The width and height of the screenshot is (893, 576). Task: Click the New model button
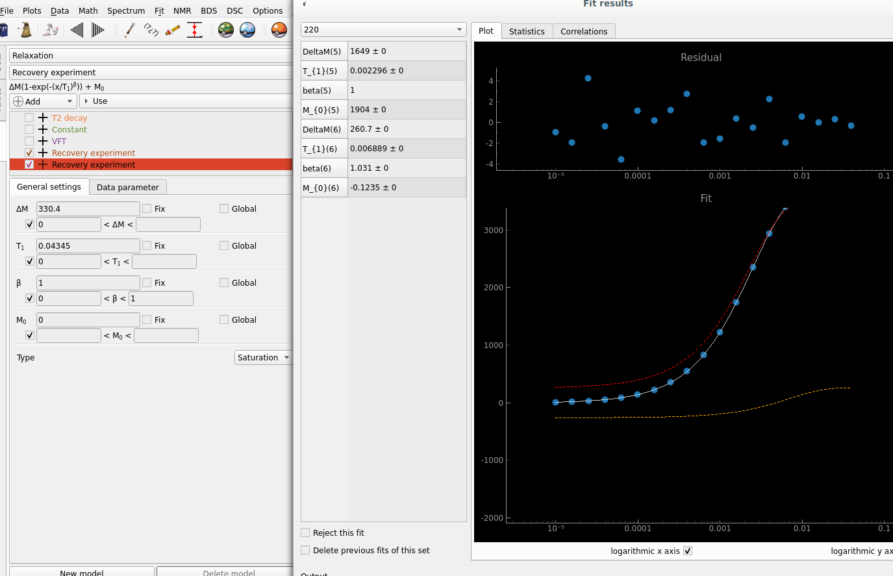tap(82, 572)
